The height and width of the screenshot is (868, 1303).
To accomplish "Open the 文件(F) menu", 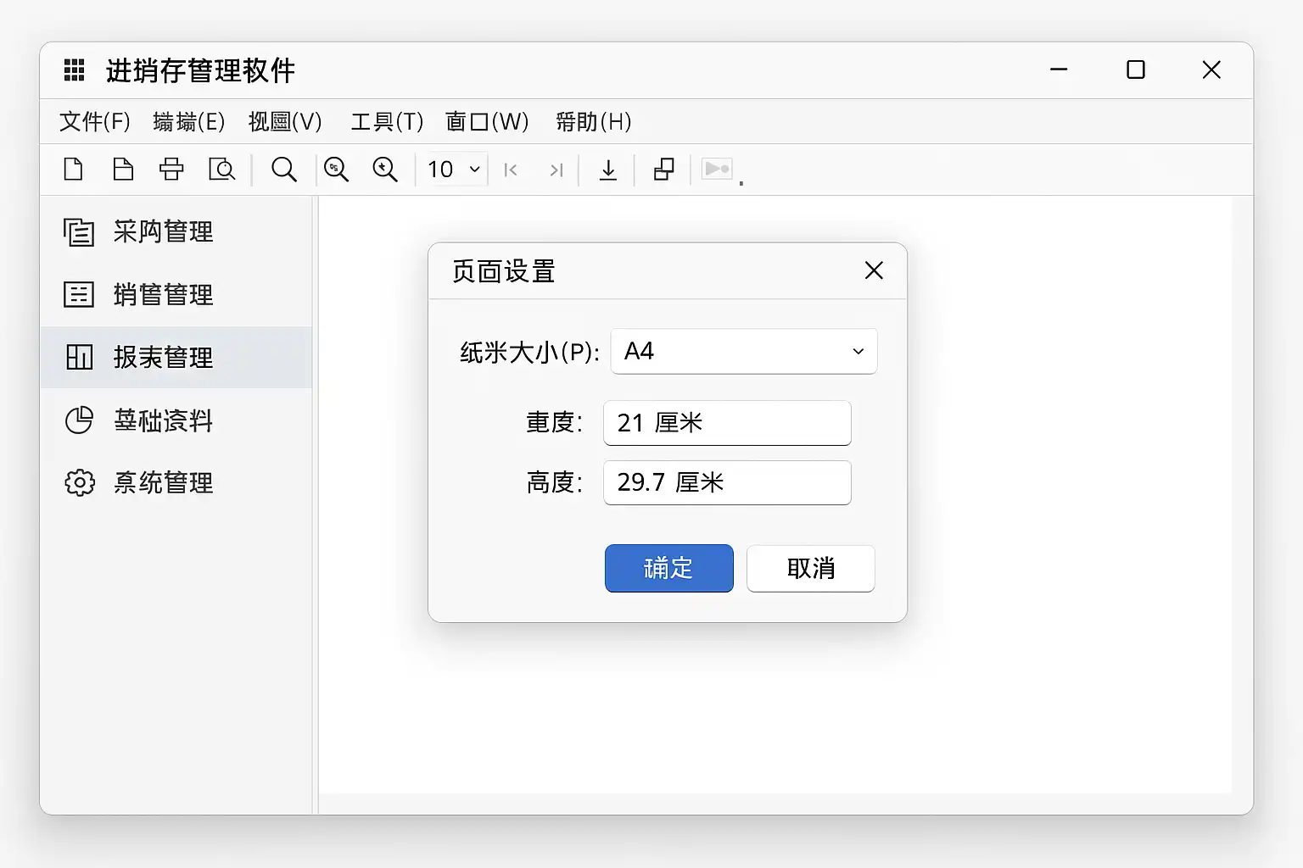I will (x=95, y=122).
